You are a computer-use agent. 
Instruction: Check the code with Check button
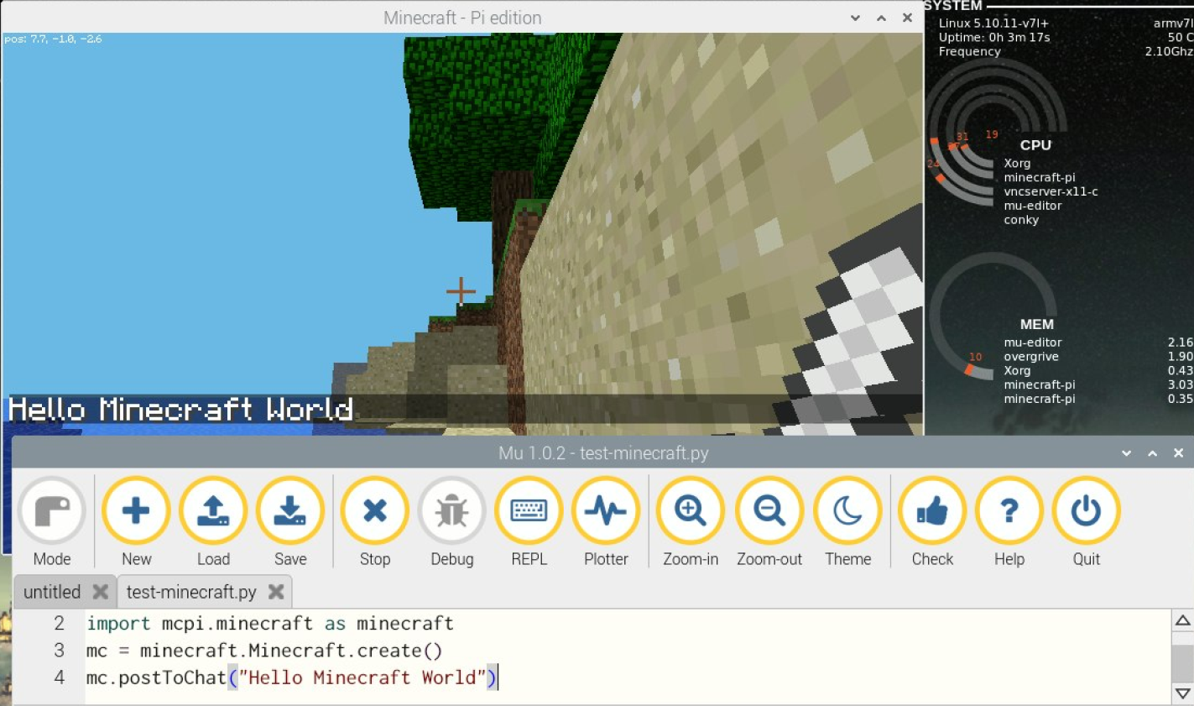pos(932,522)
